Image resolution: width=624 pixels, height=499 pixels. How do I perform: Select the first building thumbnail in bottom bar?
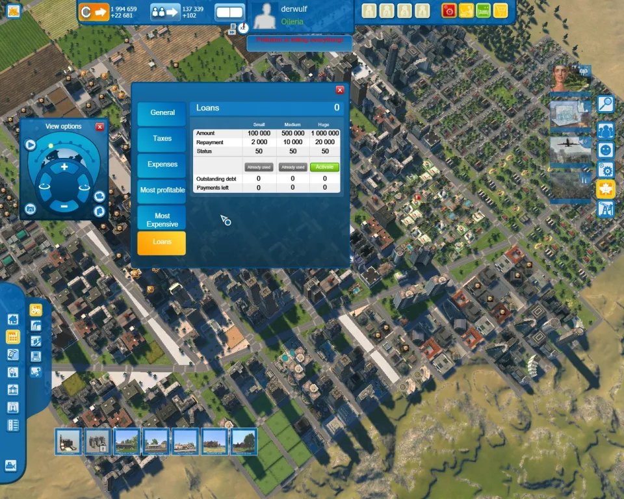(x=68, y=441)
